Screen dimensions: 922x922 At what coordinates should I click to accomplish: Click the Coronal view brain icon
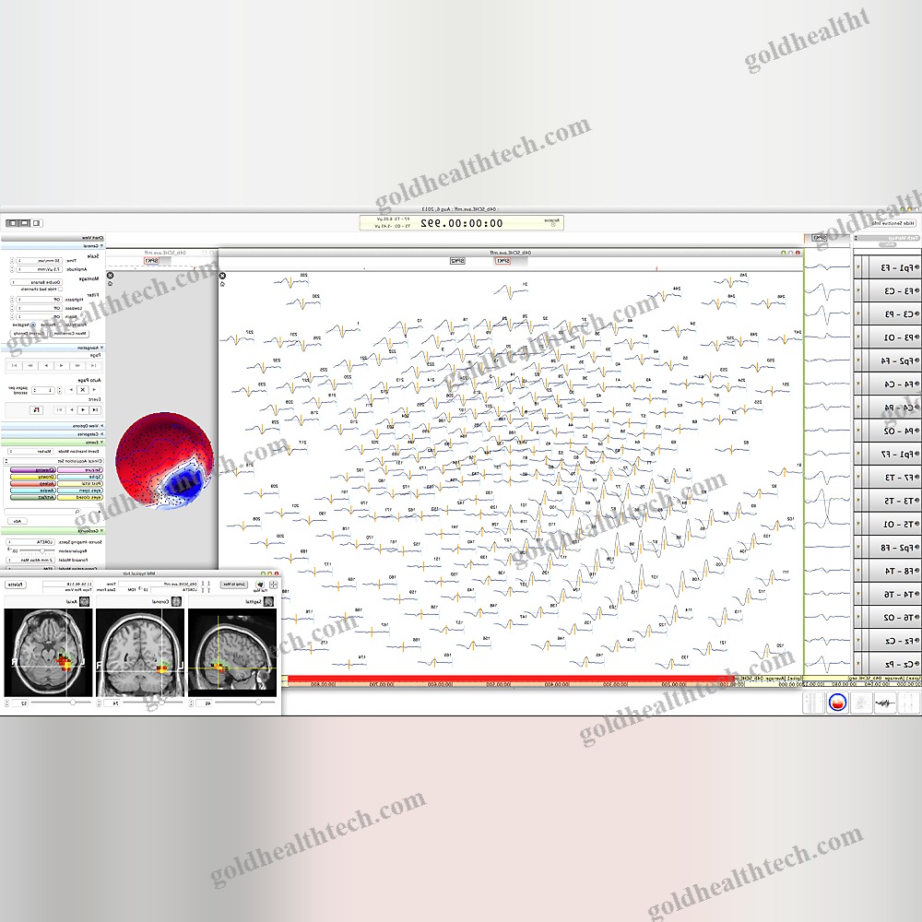176,601
